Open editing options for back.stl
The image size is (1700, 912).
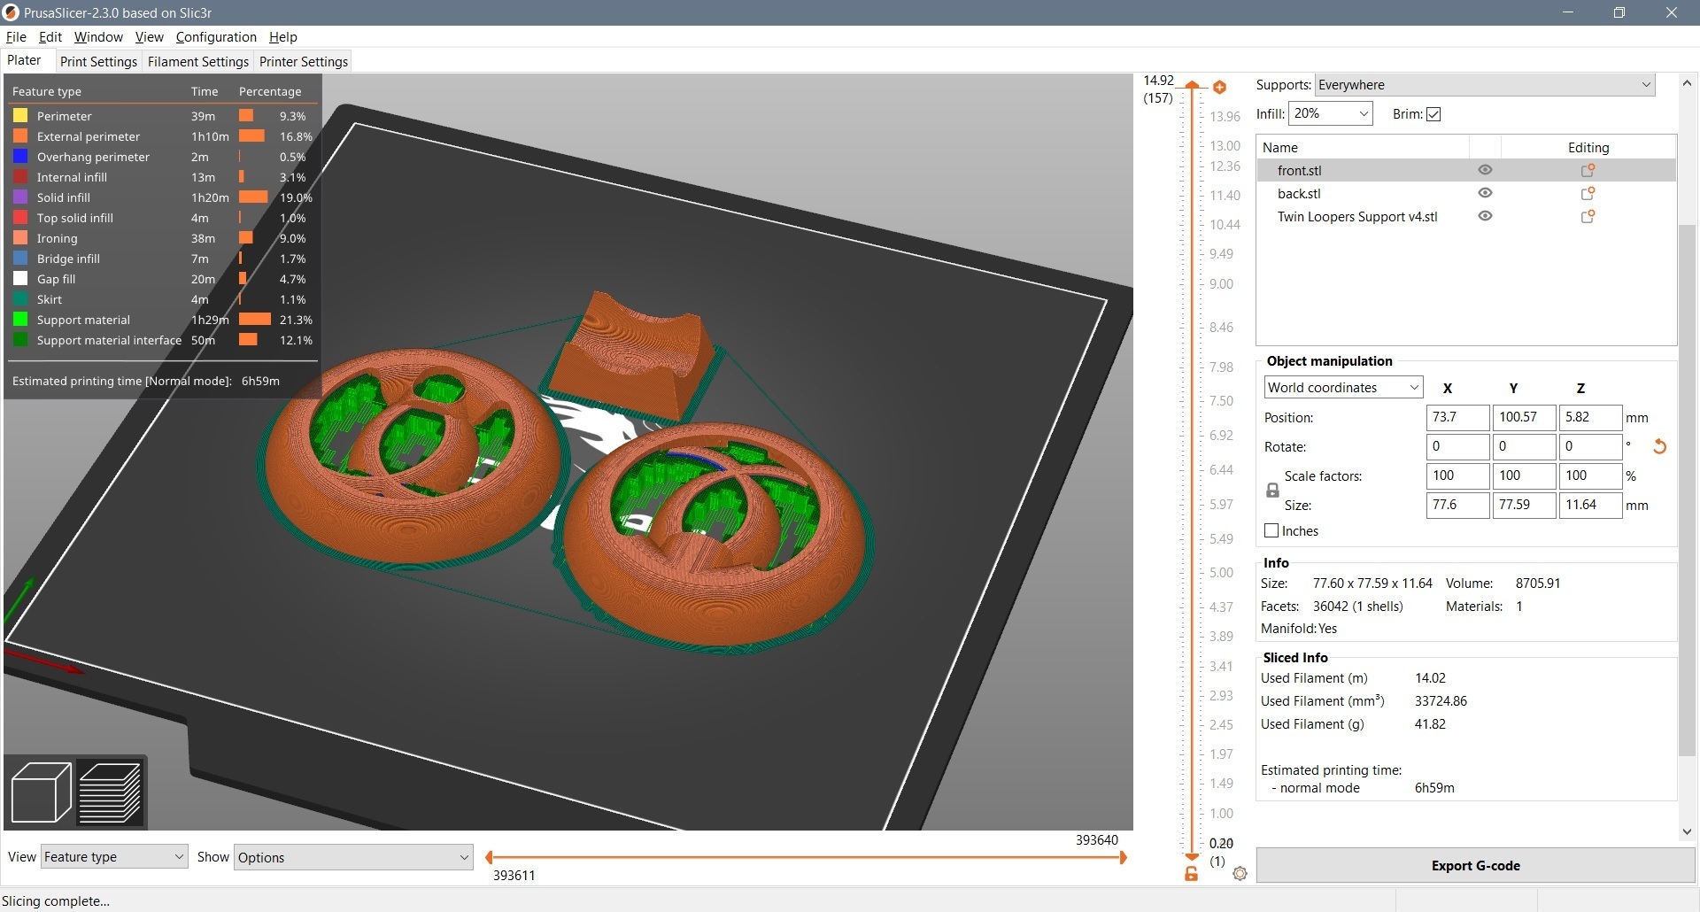pos(1588,193)
